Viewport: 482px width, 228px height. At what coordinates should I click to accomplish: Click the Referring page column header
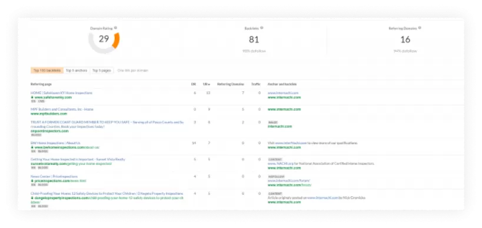click(x=41, y=84)
